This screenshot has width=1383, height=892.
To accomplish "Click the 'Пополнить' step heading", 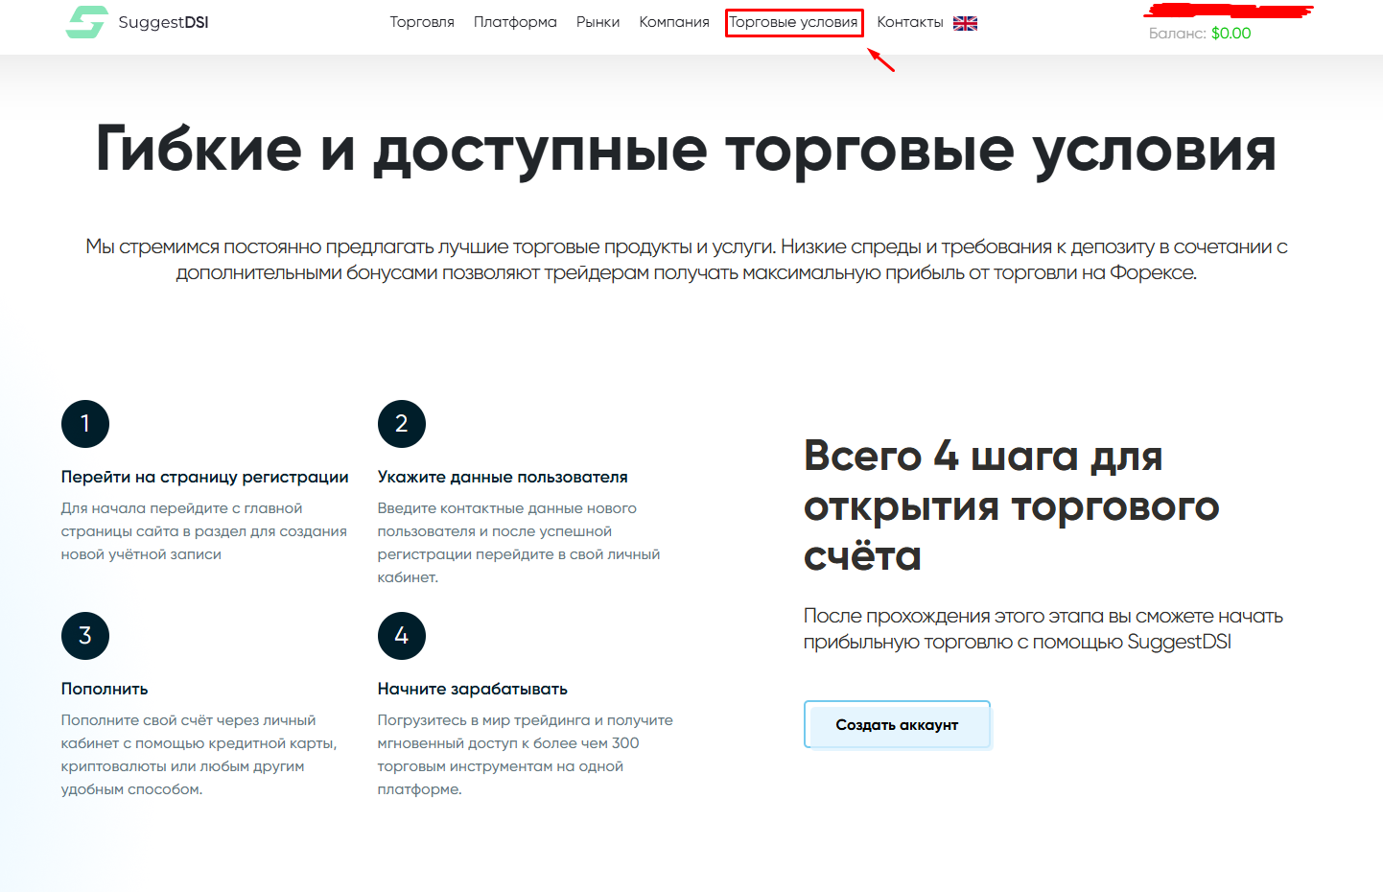I will click(x=105, y=689).
